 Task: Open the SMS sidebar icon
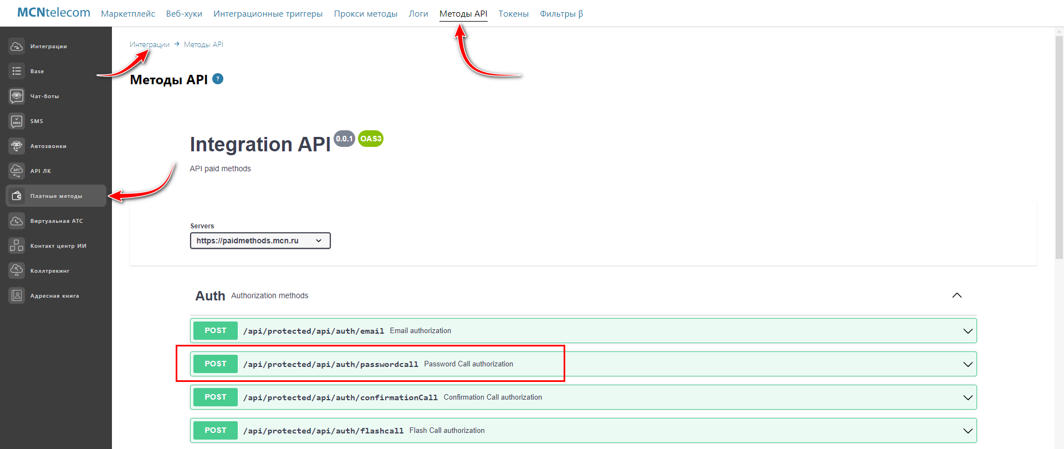(17, 121)
